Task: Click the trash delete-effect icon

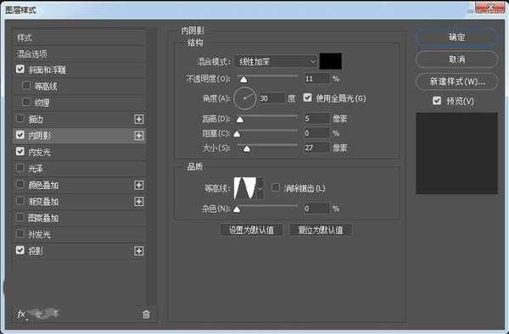Action: pos(146,314)
